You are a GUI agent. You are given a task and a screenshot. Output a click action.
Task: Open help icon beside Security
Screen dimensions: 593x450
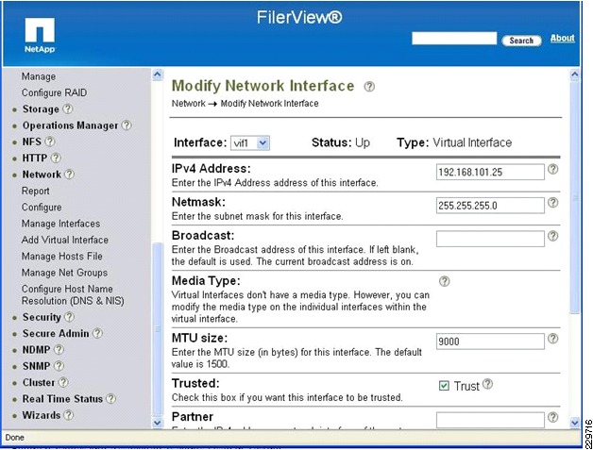point(69,317)
